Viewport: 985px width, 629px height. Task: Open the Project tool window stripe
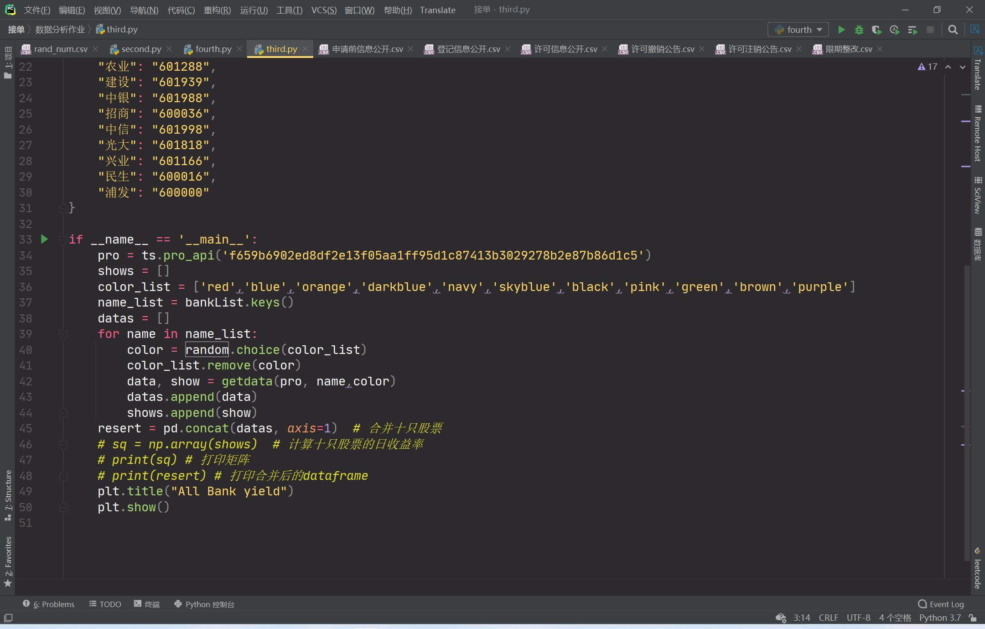coord(8,62)
